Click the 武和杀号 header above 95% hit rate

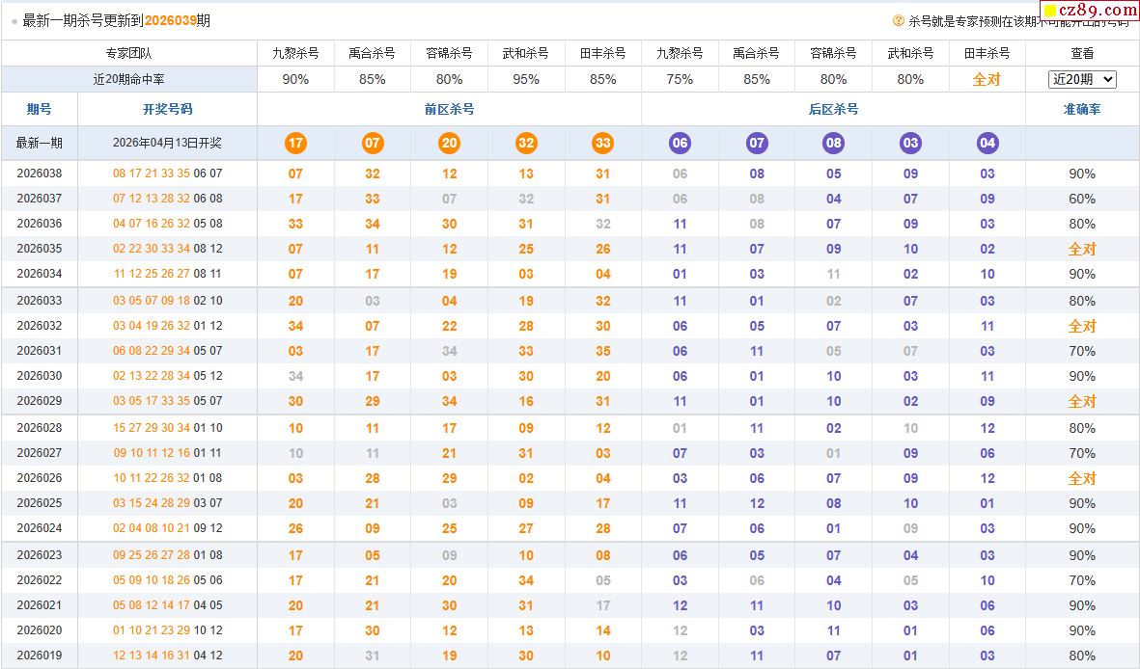click(x=526, y=53)
